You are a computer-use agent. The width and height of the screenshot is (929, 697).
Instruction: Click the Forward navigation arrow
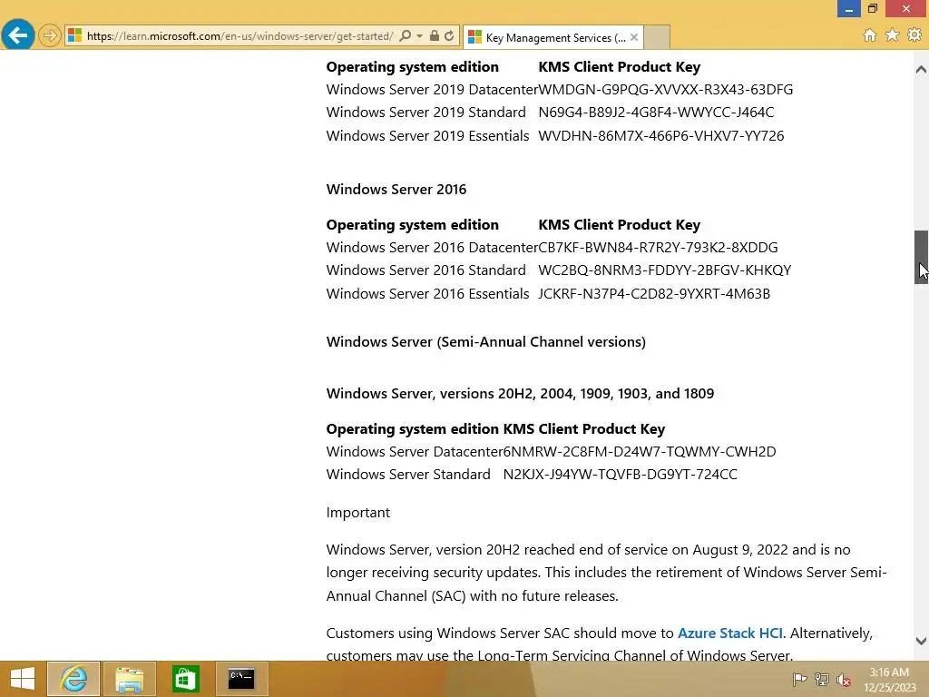pos(50,35)
